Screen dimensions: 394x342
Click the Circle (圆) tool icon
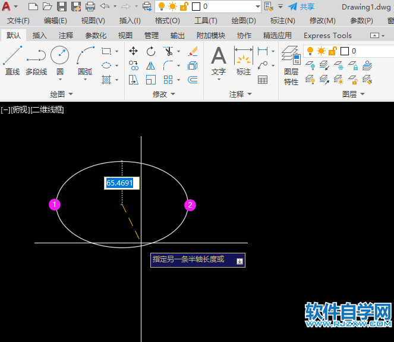(59, 56)
